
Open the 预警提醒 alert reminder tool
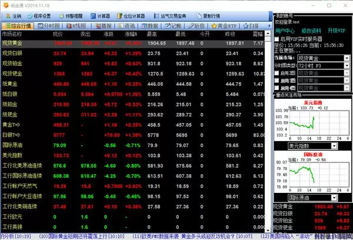(71, 16)
